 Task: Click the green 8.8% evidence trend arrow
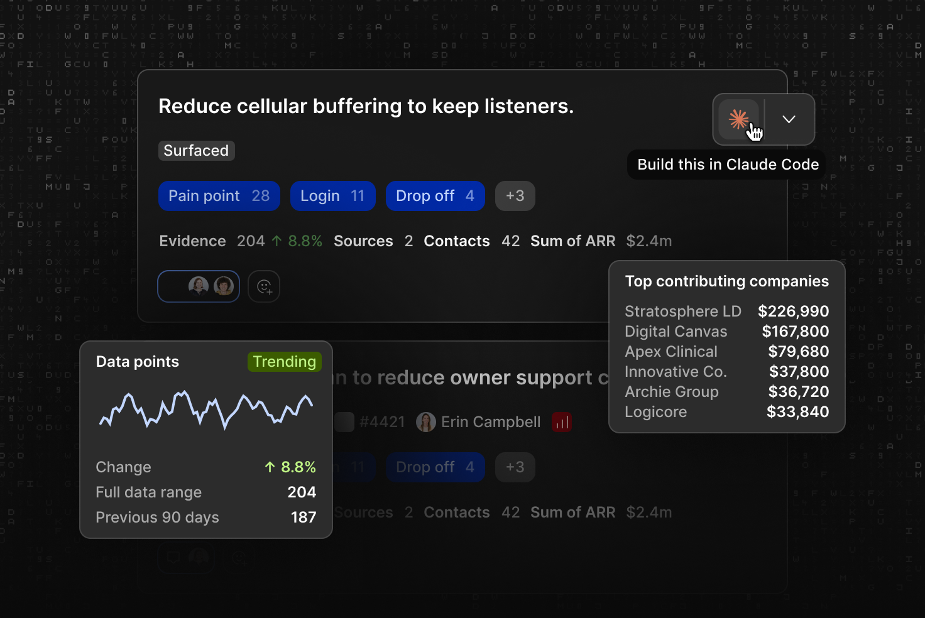tap(276, 241)
